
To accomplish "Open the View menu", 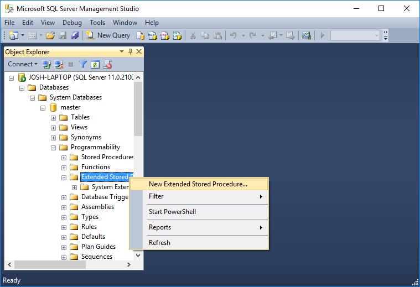I will pos(48,23).
